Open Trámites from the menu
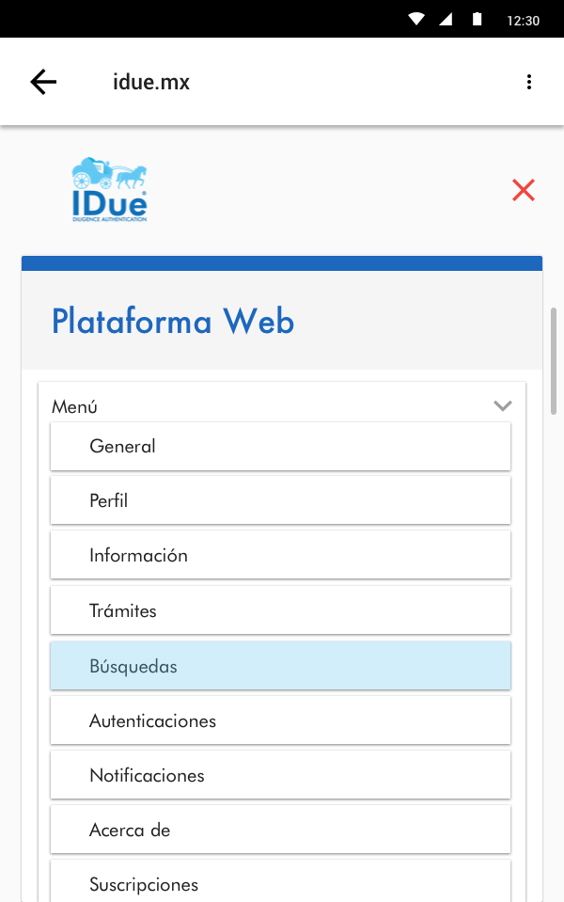The width and height of the screenshot is (564, 902). pos(280,611)
